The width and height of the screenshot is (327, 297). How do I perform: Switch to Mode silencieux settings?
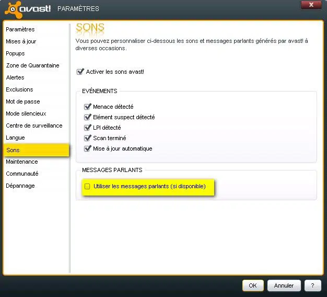tap(26, 113)
